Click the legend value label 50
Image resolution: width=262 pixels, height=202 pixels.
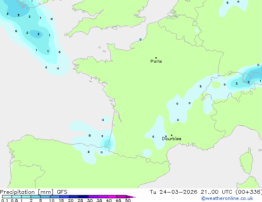coord(128,200)
